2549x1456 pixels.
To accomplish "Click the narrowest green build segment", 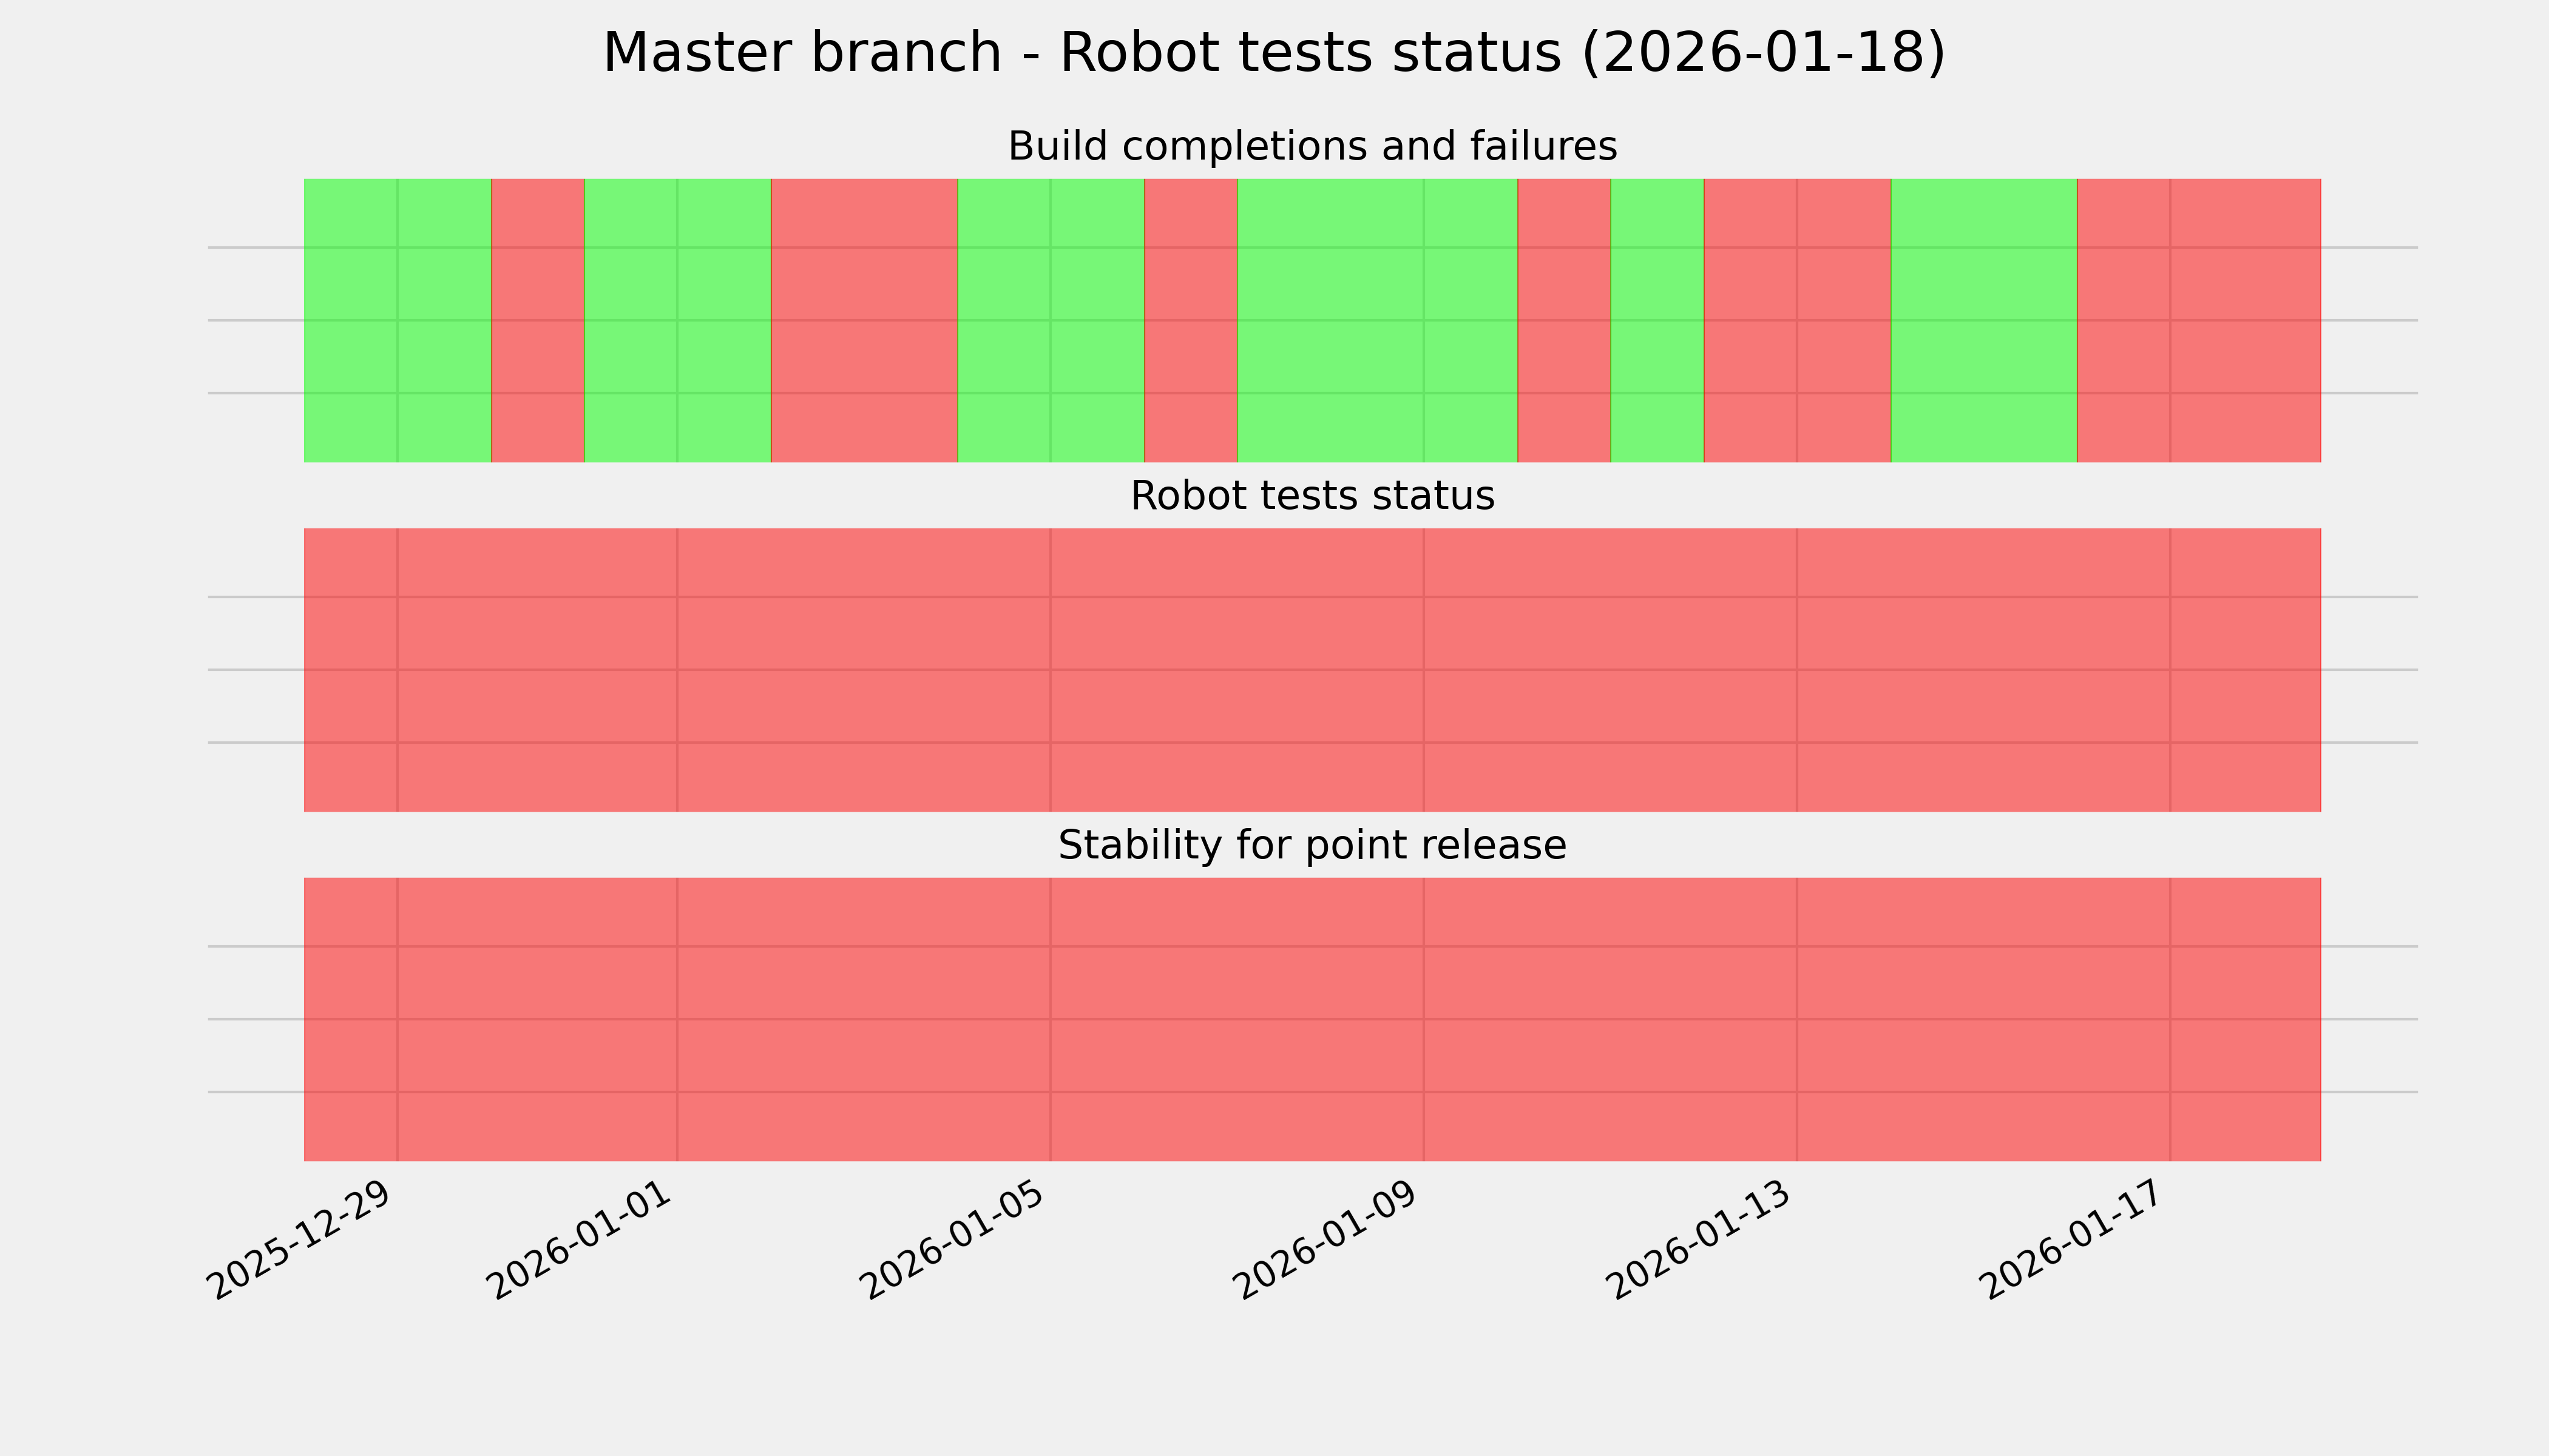I will tap(1657, 320).
